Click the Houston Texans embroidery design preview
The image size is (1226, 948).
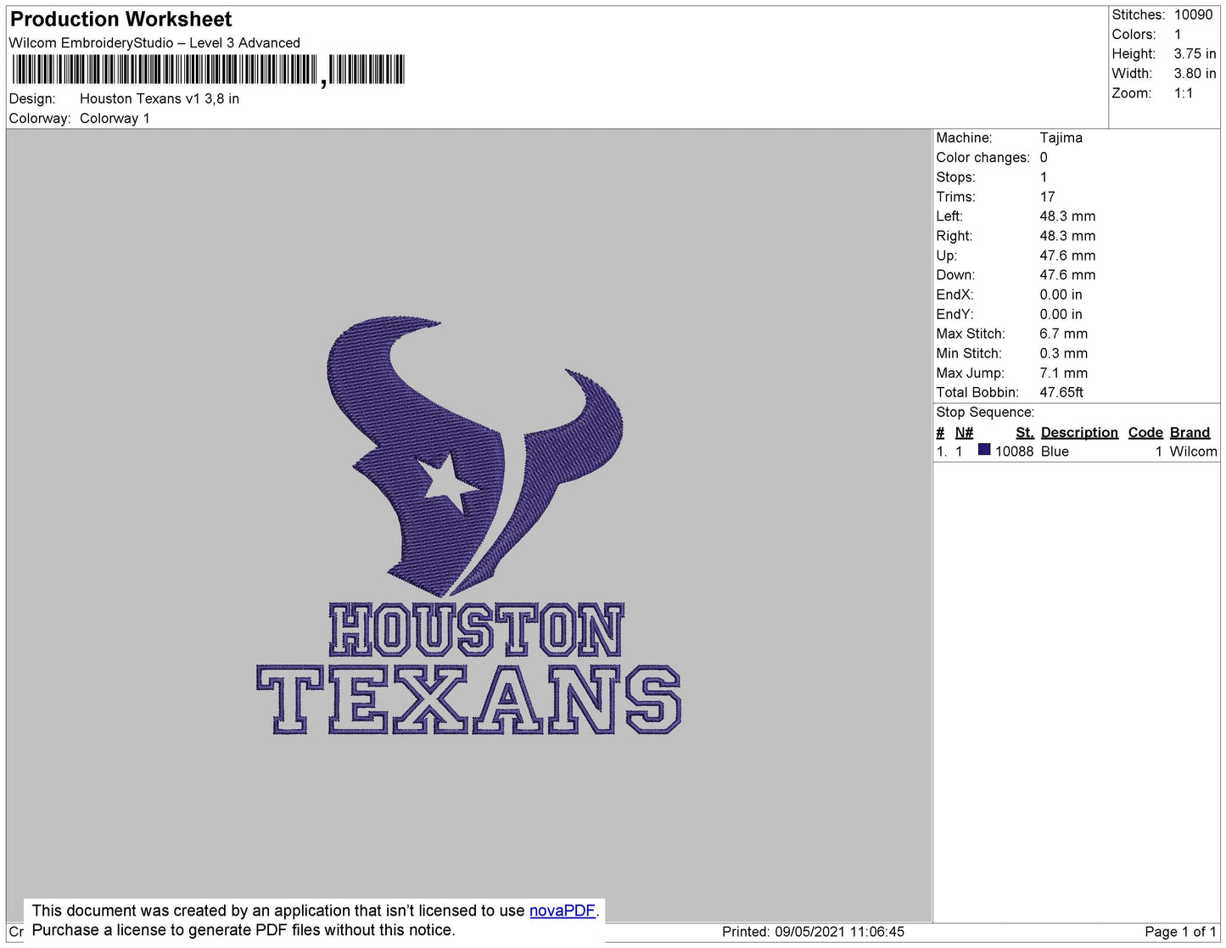point(469,527)
